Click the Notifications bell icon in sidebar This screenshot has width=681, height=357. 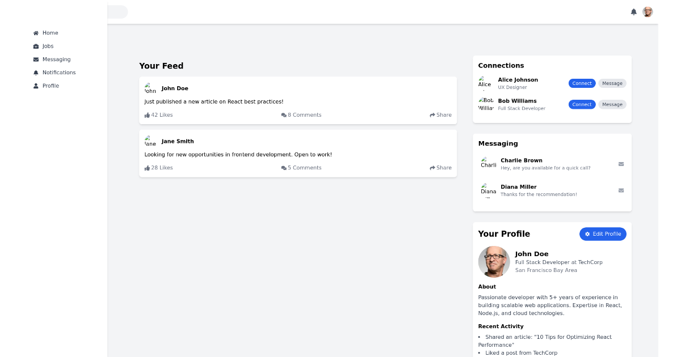coord(35,72)
